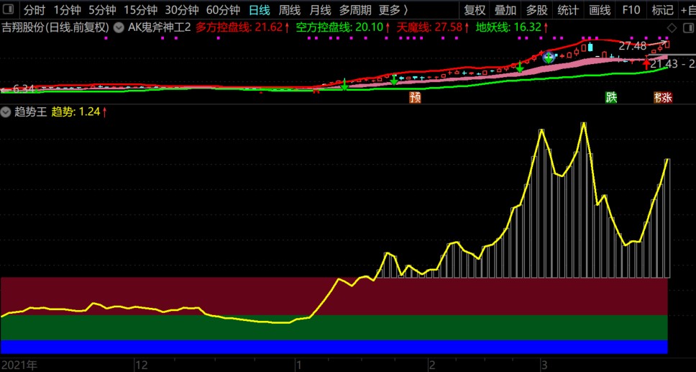
Task: Expand the 更多 periods menu
Action: [393, 10]
